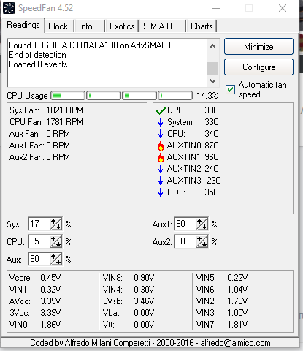Click the Configure button
The image size is (303, 351).
coord(258,67)
